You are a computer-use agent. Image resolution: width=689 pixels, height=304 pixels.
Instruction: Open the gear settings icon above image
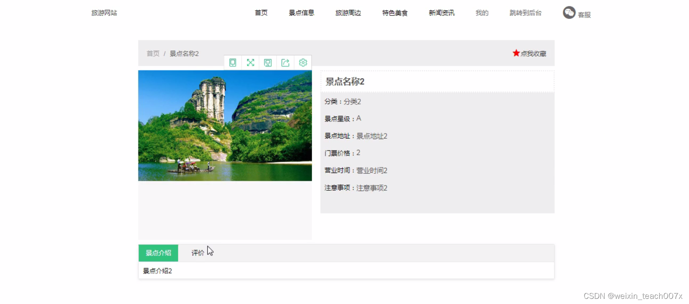click(303, 63)
